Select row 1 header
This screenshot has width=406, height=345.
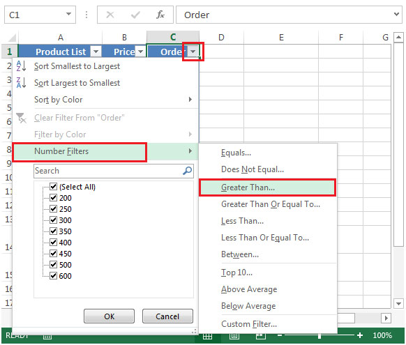coord(9,52)
